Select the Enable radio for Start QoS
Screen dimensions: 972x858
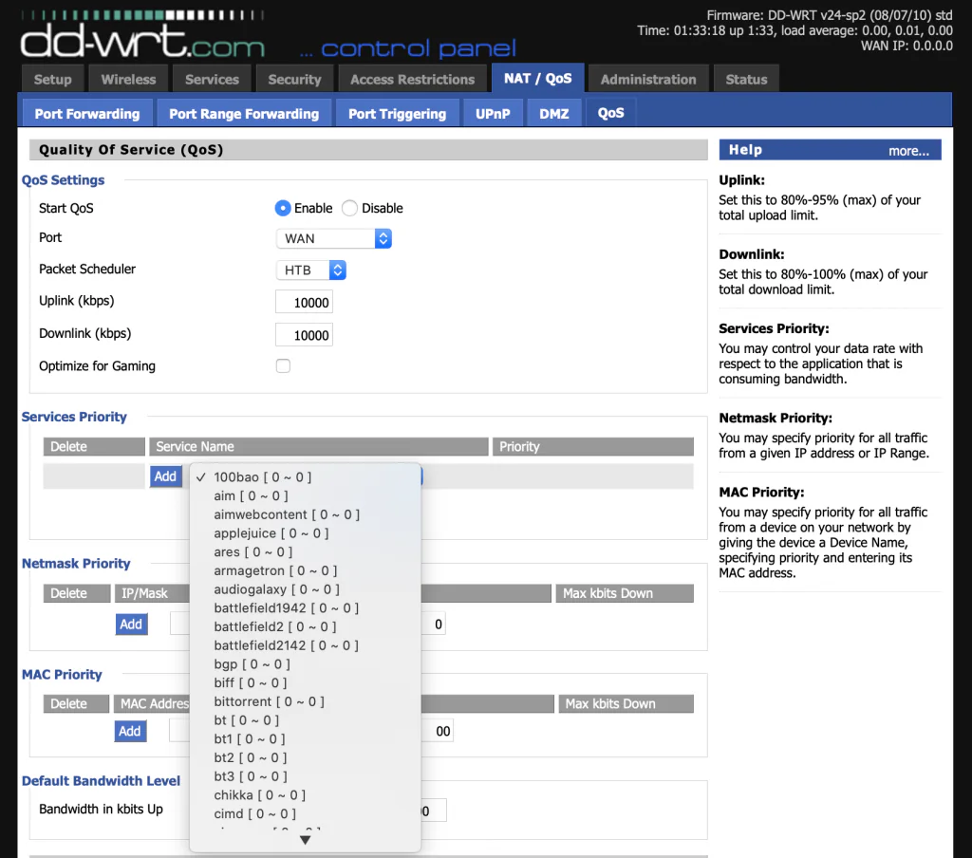(283, 208)
